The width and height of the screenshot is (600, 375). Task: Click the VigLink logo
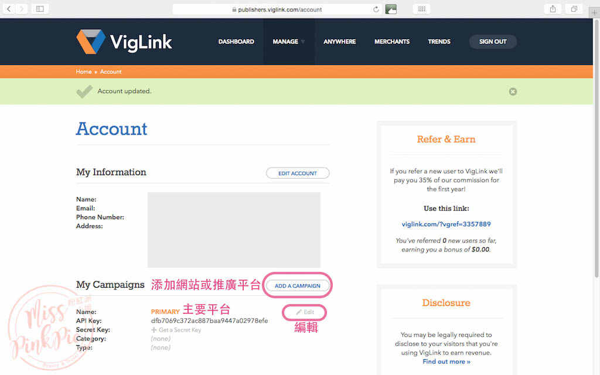coord(124,41)
